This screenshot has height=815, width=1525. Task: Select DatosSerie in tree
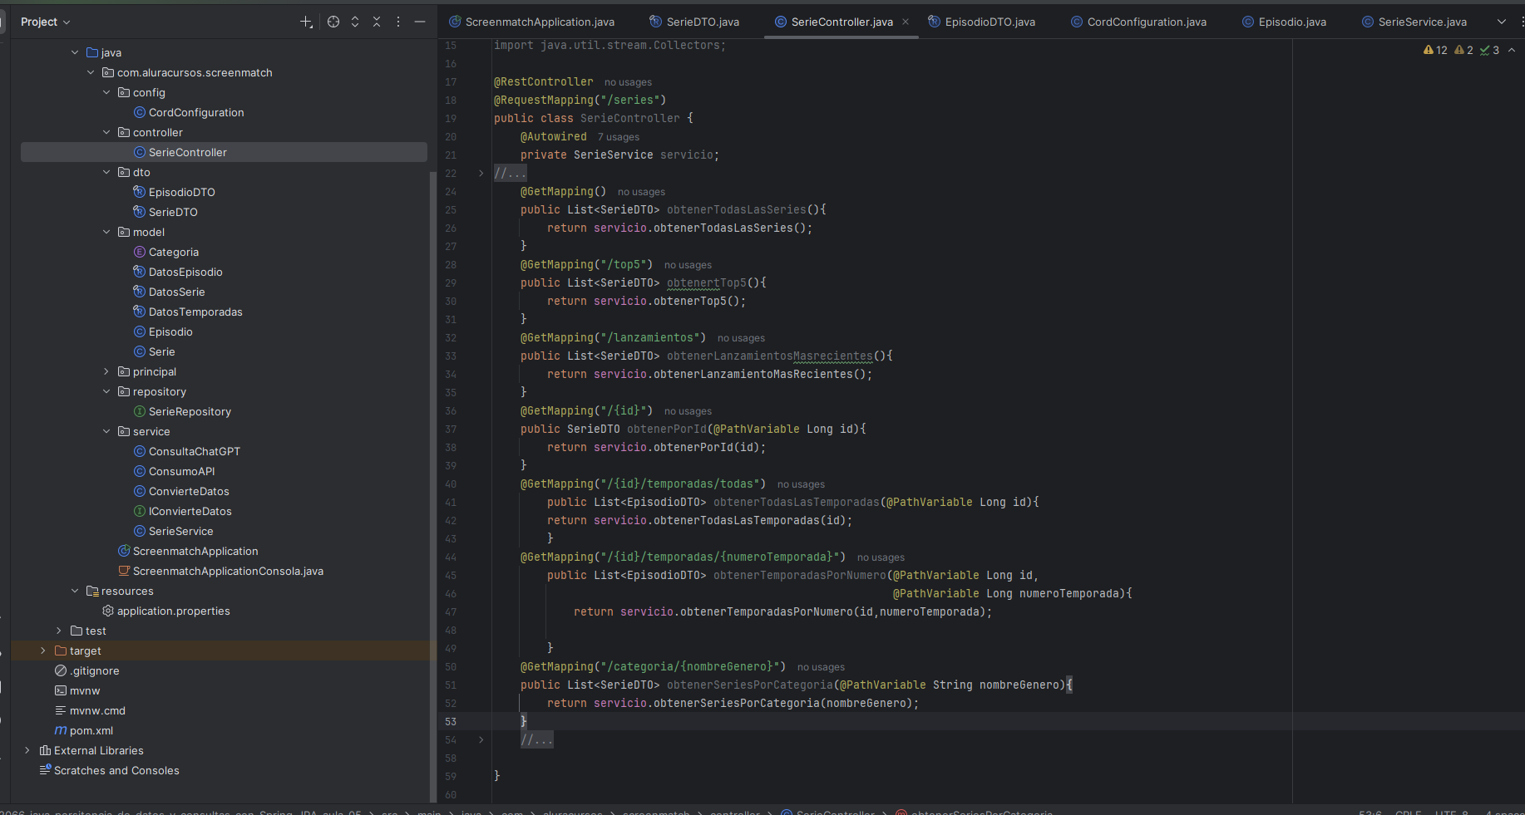[x=176, y=292]
